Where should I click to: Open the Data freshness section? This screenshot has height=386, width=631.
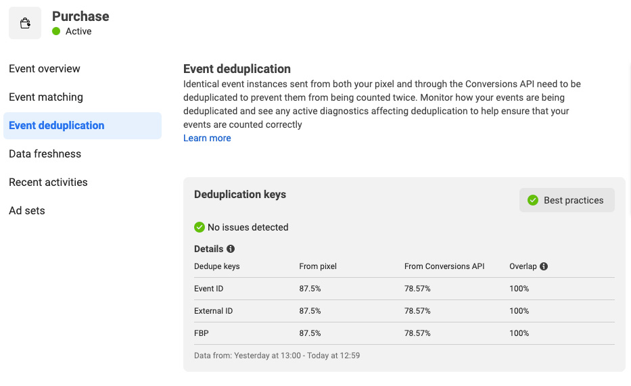45,153
